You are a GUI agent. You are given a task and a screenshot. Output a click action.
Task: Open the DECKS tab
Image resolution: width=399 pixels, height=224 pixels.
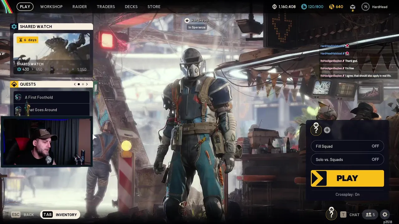[x=131, y=7]
